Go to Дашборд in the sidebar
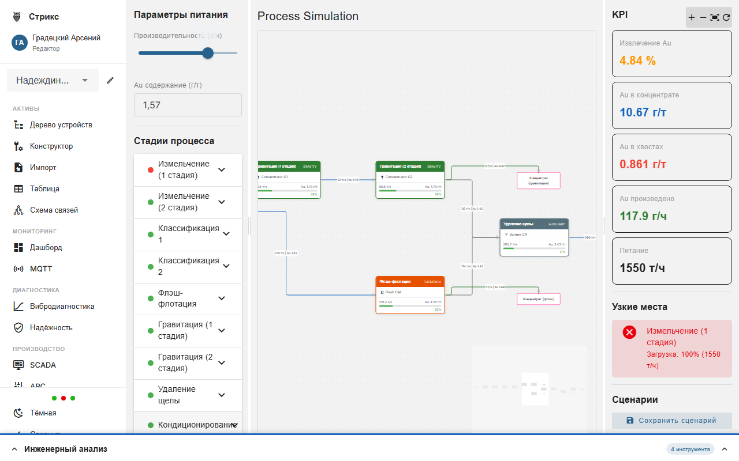Viewport: 739px width, 461px height. tap(46, 248)
